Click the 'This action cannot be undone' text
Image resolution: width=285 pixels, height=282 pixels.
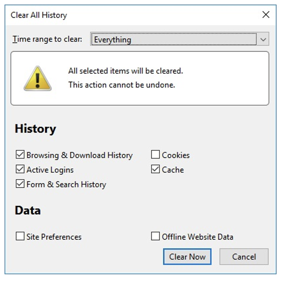point(122,85)
